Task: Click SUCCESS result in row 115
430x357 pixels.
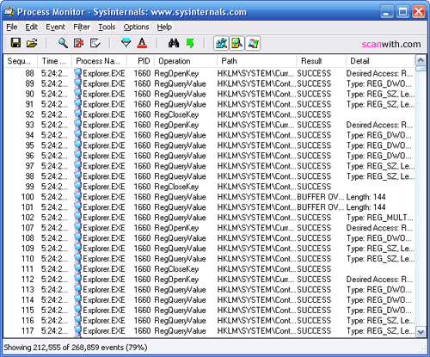Action: (314, 311)
